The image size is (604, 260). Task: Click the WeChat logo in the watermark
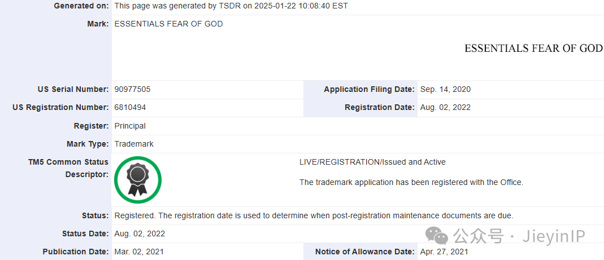coord(436,235)
